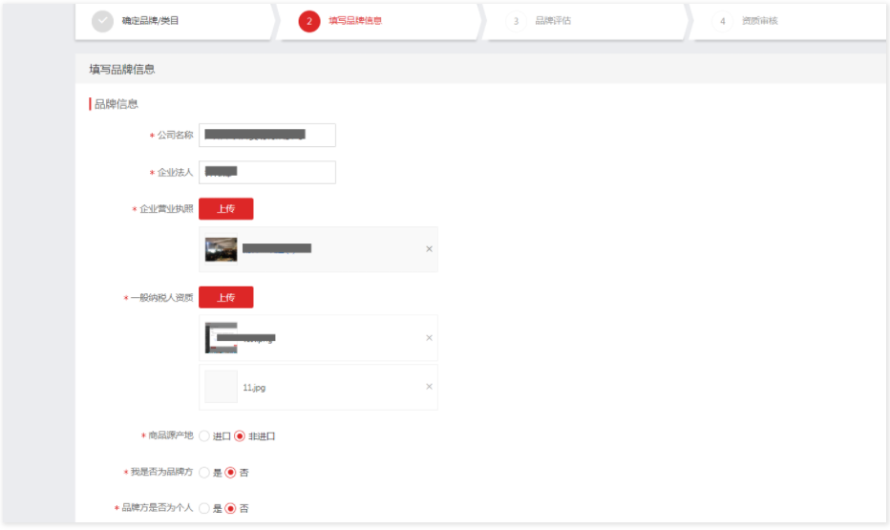The image size is (890, 530).
Task: Open the first 一般纳税人资质 file thumbnail
Action: [x=221, y=338]
